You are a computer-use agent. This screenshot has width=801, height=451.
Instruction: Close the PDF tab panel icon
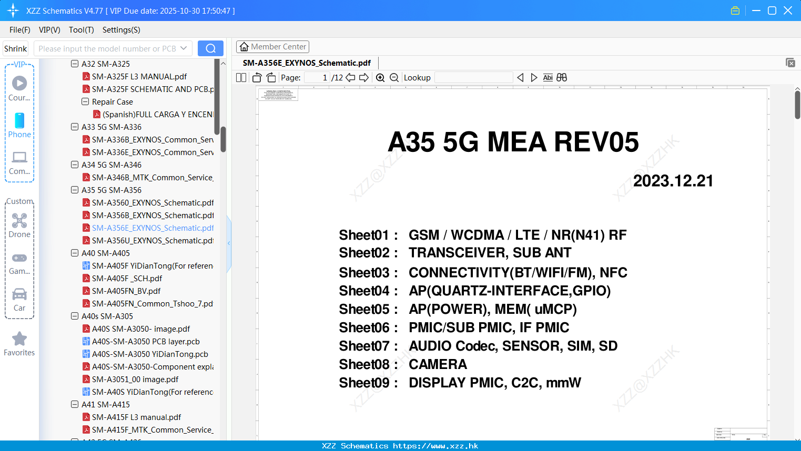click(x=790, y=63)
